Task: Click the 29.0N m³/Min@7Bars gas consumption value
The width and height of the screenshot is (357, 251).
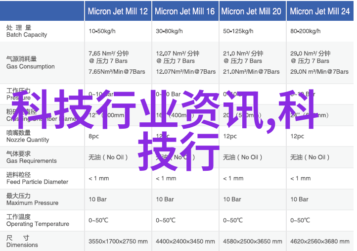Action: tap(319, 72)
